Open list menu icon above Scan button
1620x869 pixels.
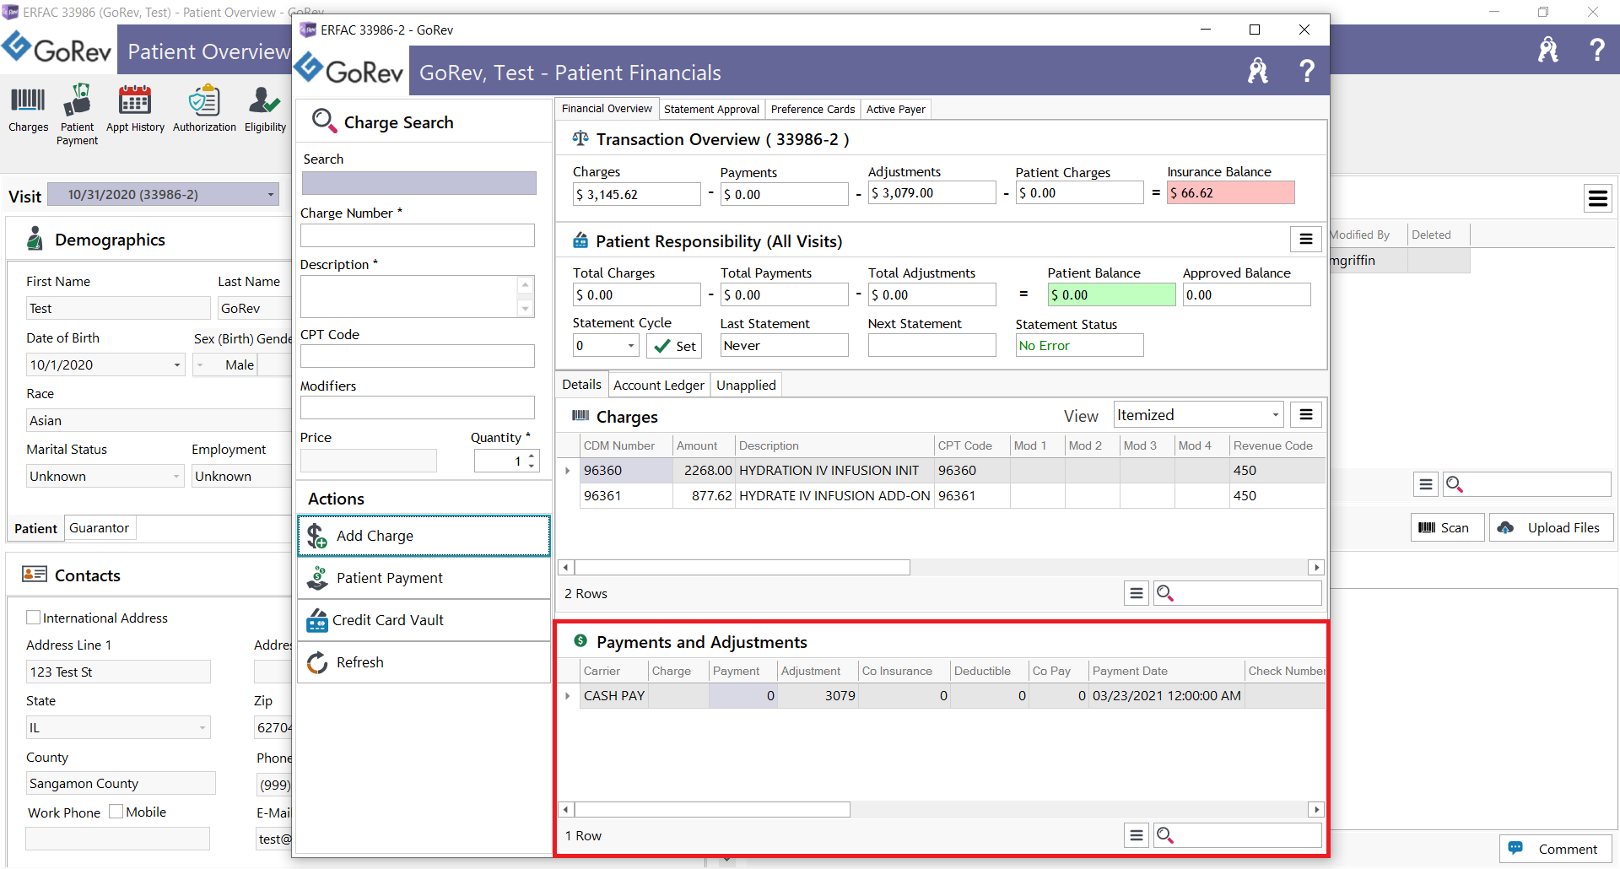click(x=1426, y=484)
